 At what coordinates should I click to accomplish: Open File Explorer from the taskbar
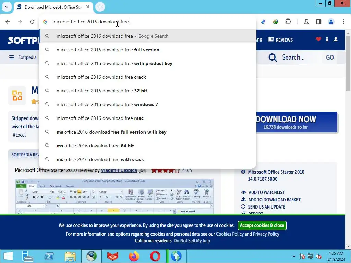tap(70, 256)
